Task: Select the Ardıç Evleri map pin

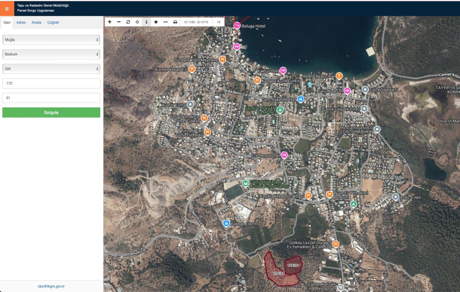Action: [396, 197]
